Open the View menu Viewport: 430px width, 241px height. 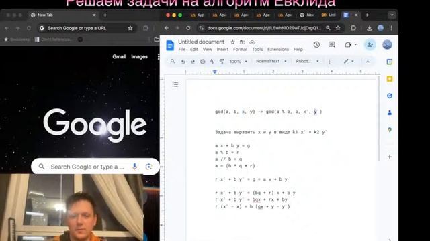pyautogui.click(x=208, y=49)
